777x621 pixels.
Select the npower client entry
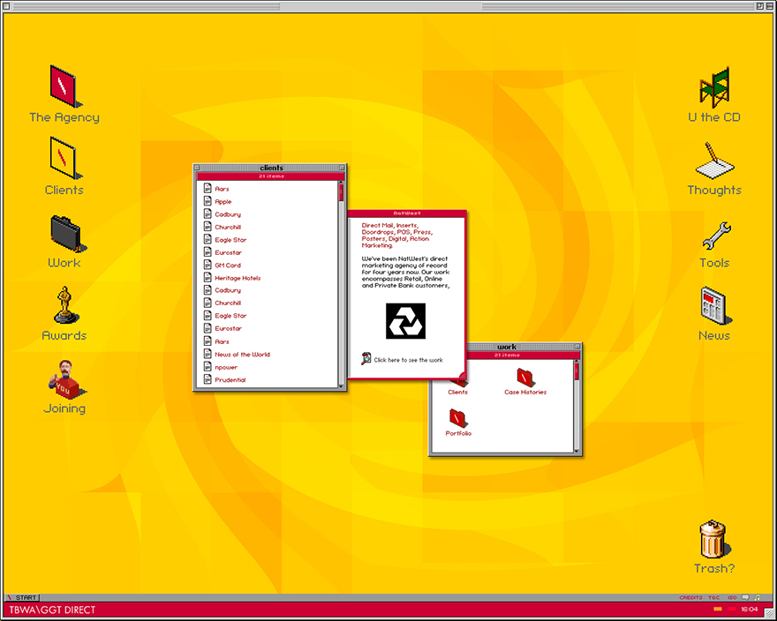[221, 367]
